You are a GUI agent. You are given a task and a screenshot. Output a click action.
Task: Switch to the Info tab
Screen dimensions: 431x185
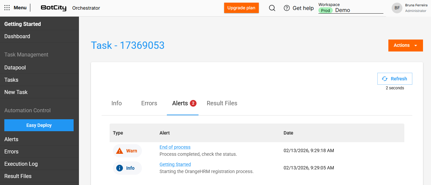117,103
